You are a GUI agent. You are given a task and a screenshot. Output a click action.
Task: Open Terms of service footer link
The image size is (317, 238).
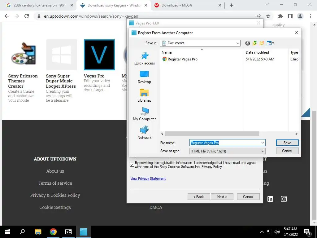coord(55,183)
